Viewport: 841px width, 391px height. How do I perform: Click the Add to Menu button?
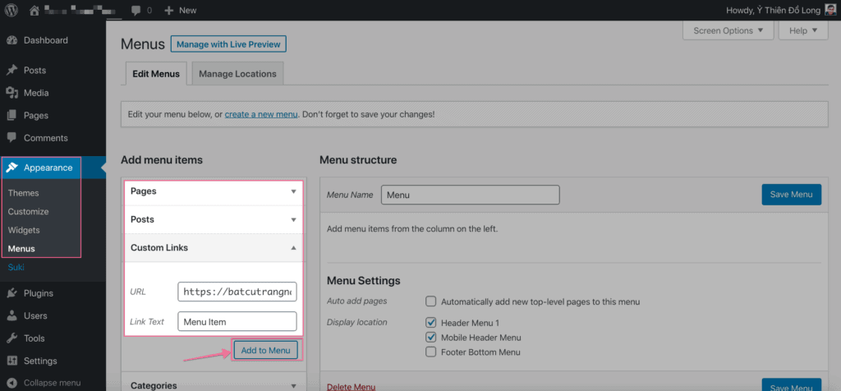265,350
